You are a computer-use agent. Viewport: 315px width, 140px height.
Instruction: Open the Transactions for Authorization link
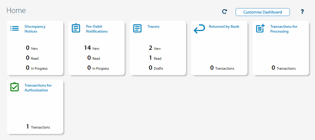(x=38, y=88)
